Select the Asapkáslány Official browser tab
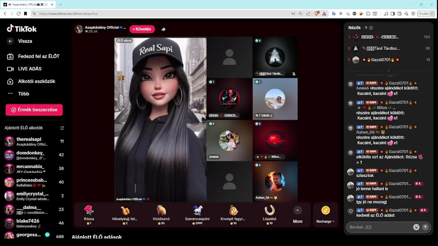 pos(28,5)
